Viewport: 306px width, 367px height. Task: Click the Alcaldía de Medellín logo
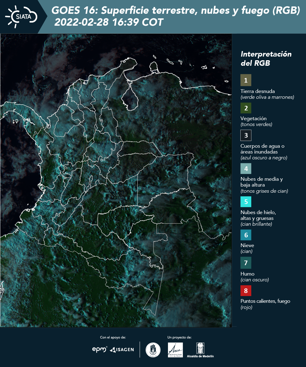coord(200,350)
